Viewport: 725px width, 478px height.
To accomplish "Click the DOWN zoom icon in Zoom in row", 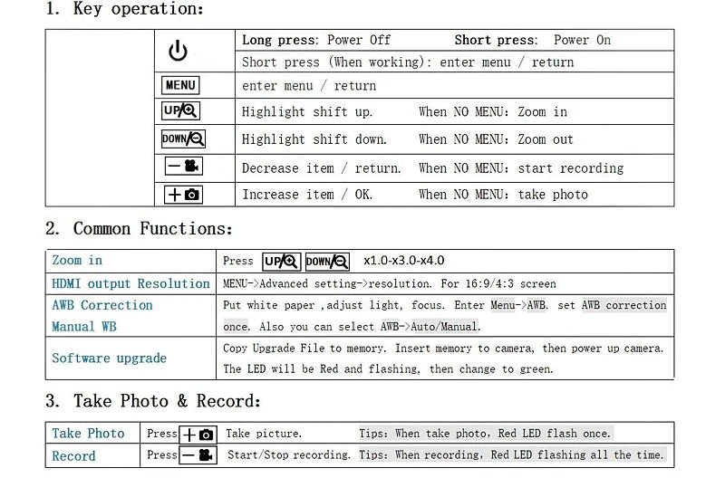I will point(327,262).
